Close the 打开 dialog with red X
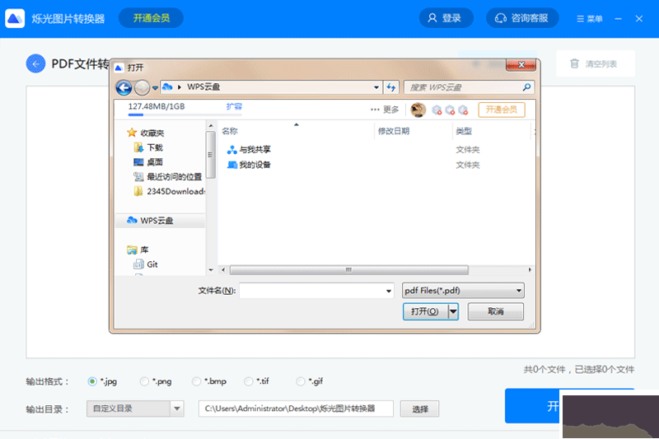Viewport: 659px width, 439px height. [521, 65]
